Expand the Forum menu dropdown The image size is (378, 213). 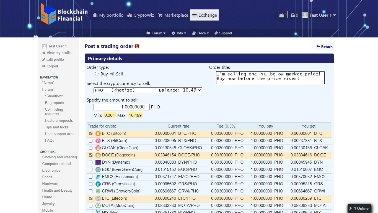tap(156, 33)
